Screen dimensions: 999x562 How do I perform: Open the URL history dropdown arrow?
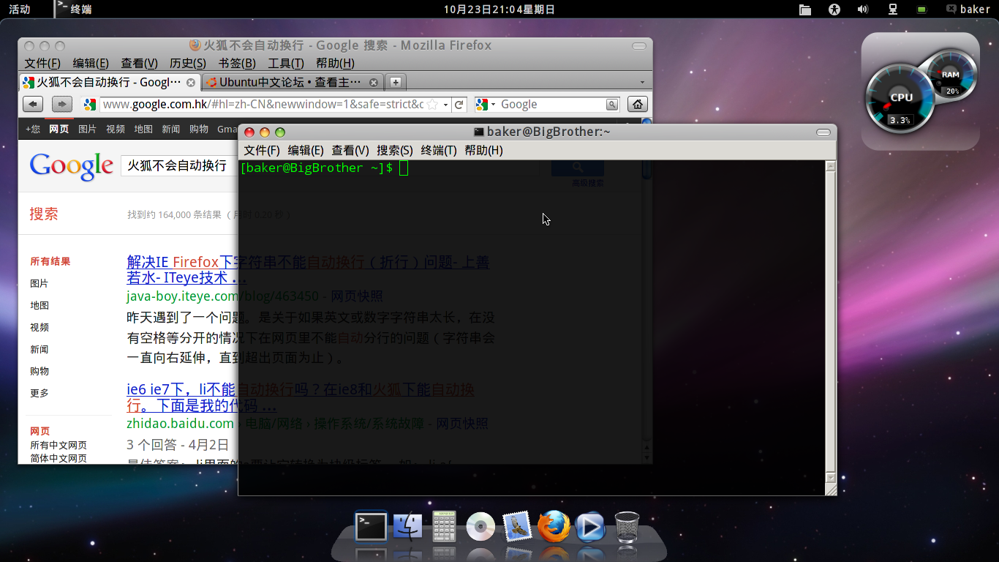[445, 105]
